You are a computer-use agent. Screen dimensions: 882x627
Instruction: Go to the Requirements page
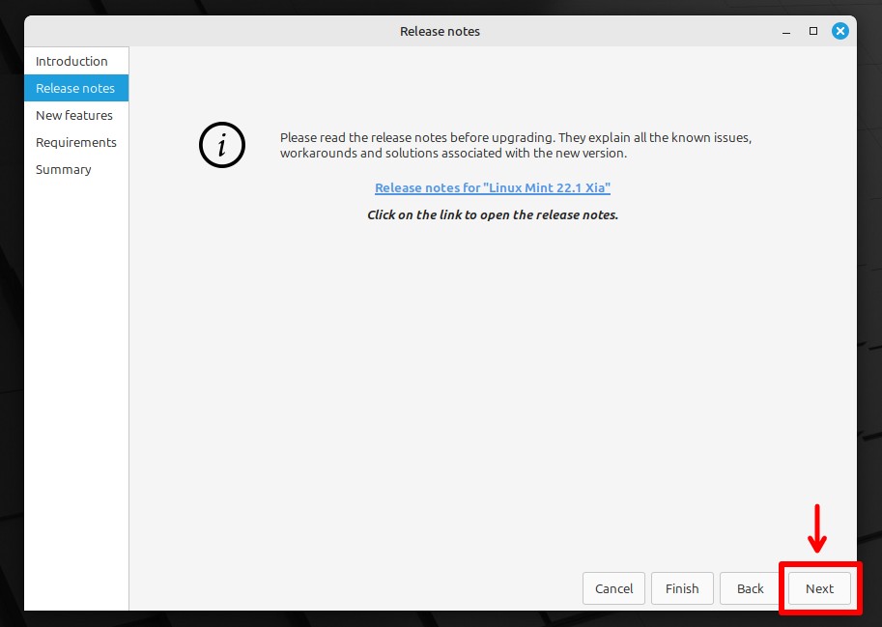click(76, 142)
